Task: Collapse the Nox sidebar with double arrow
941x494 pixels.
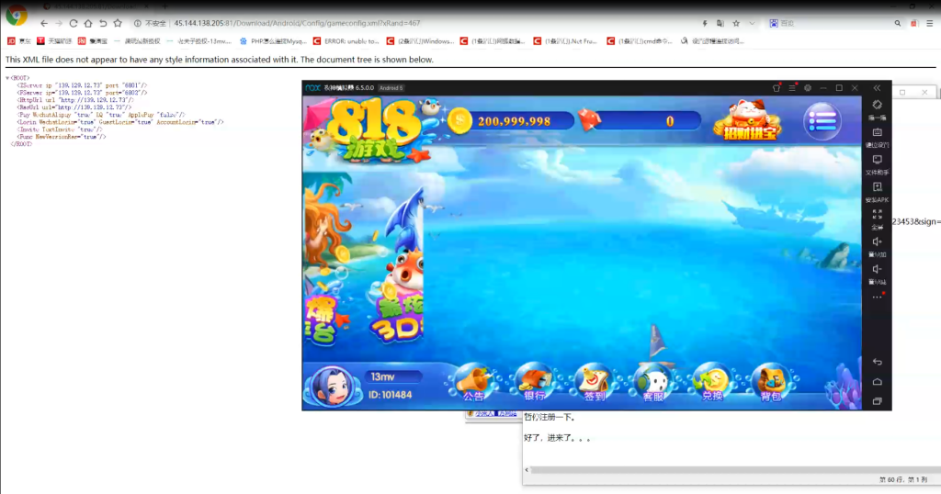Action: click(877, 88)
